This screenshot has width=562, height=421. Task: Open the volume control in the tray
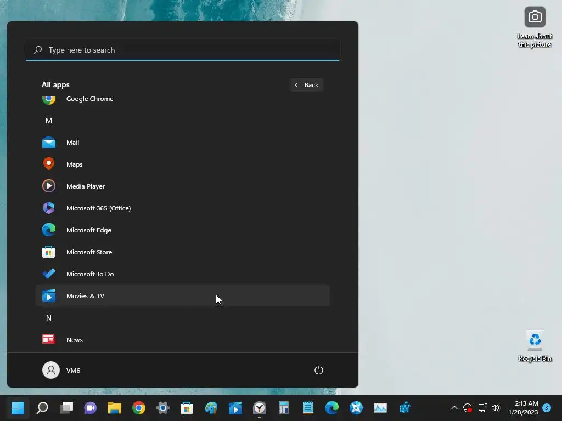pyautogui.click(x=496, y=408)
